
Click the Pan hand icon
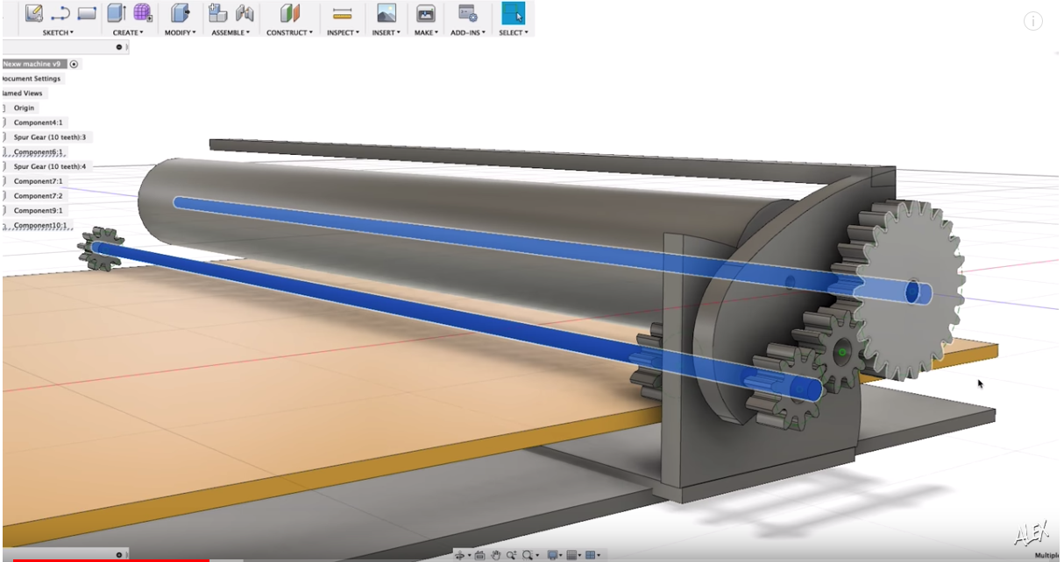click(x=496, y=555)
